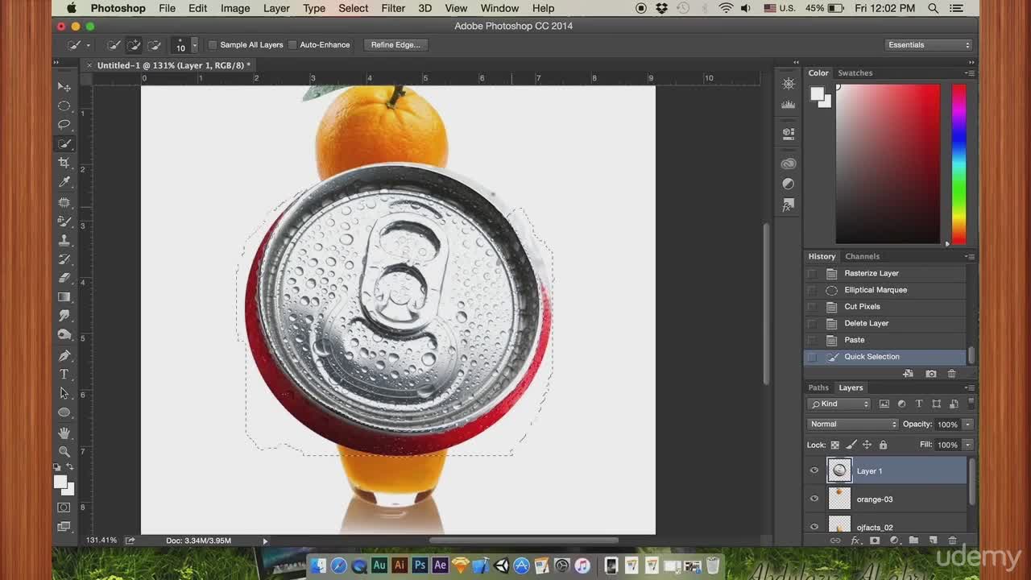Choose 'Add to selection' brush mode

click(x=134, y=45)
